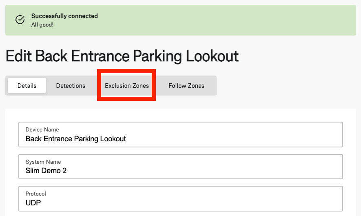Select the Protocol field
Image resolution: width=361 pixels, height=216 pixels.
click(x=181, y=199)
